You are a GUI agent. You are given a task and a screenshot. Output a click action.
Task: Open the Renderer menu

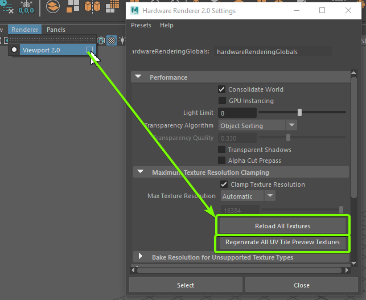24,30
